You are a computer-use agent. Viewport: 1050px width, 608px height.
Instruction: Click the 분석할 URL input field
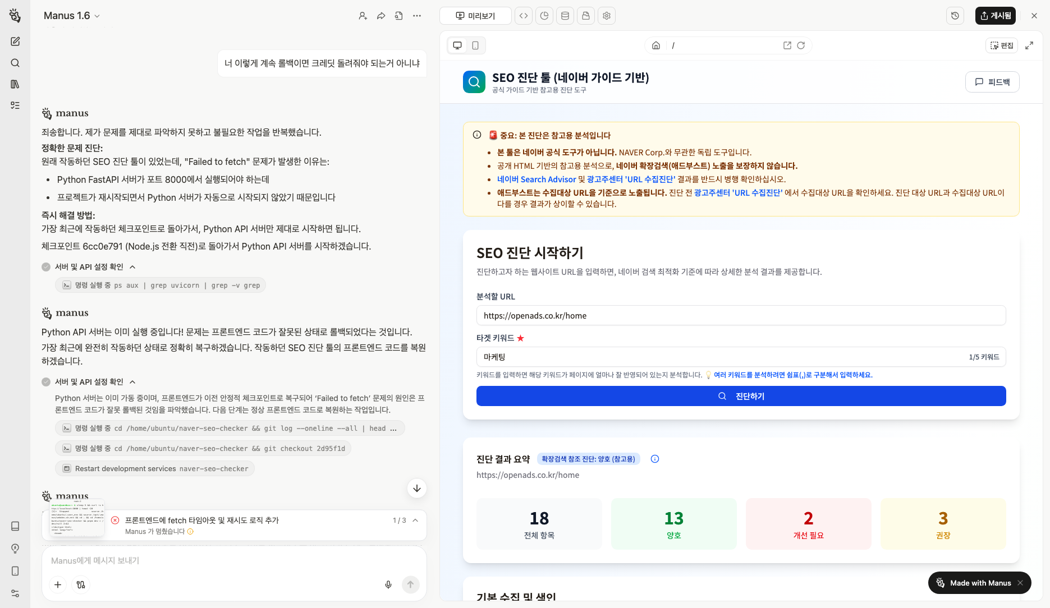pos(741,316)
